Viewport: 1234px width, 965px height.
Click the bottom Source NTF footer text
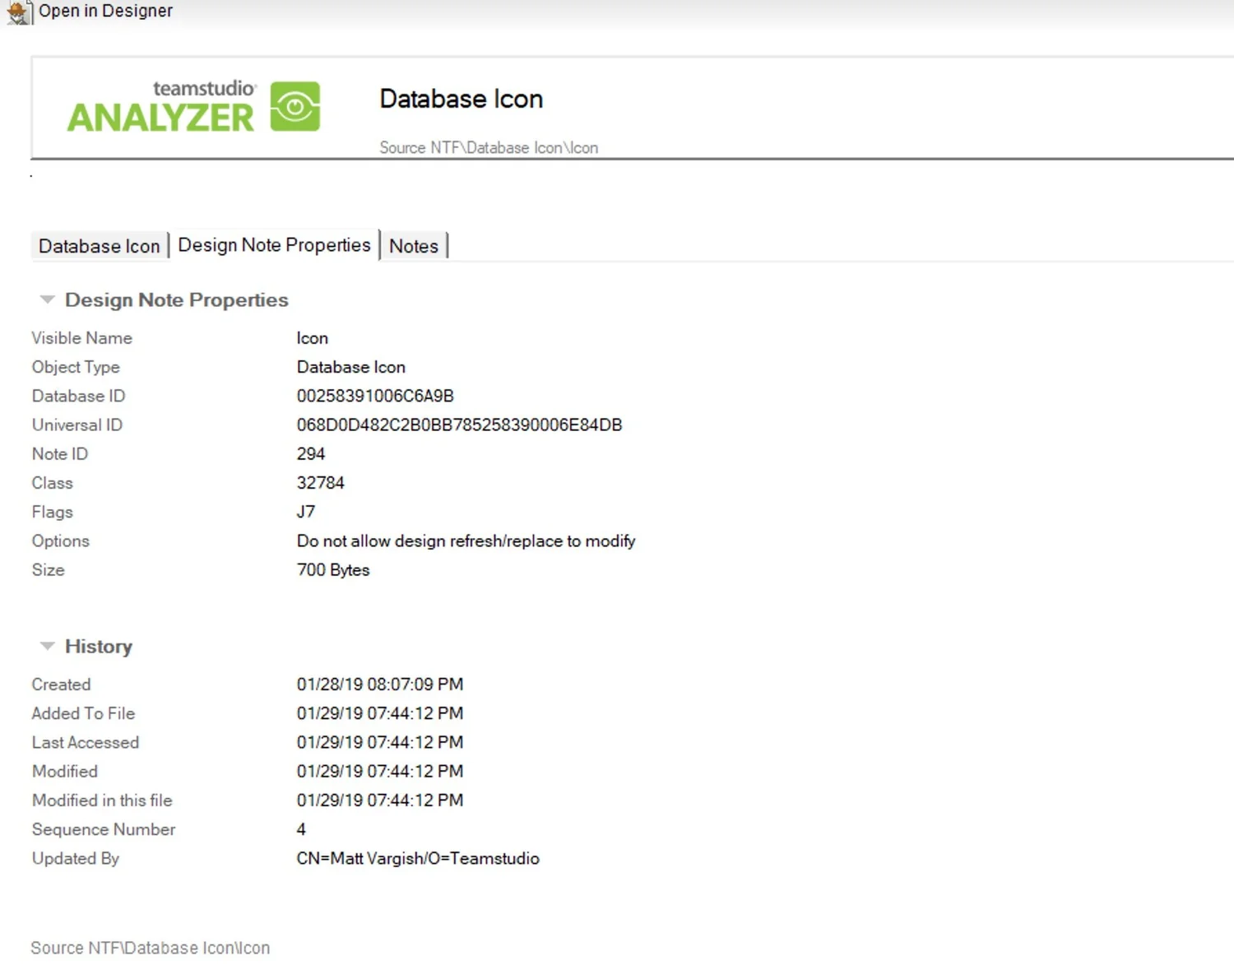pos(150,947)
